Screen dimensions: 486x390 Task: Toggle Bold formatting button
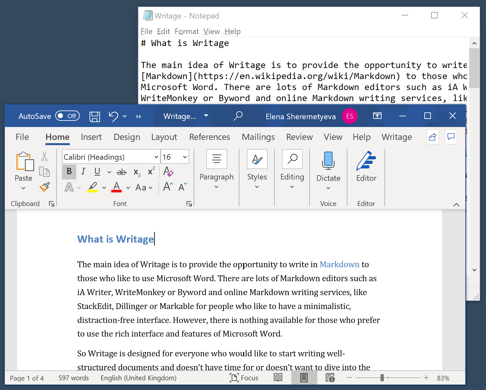point(69,171)
